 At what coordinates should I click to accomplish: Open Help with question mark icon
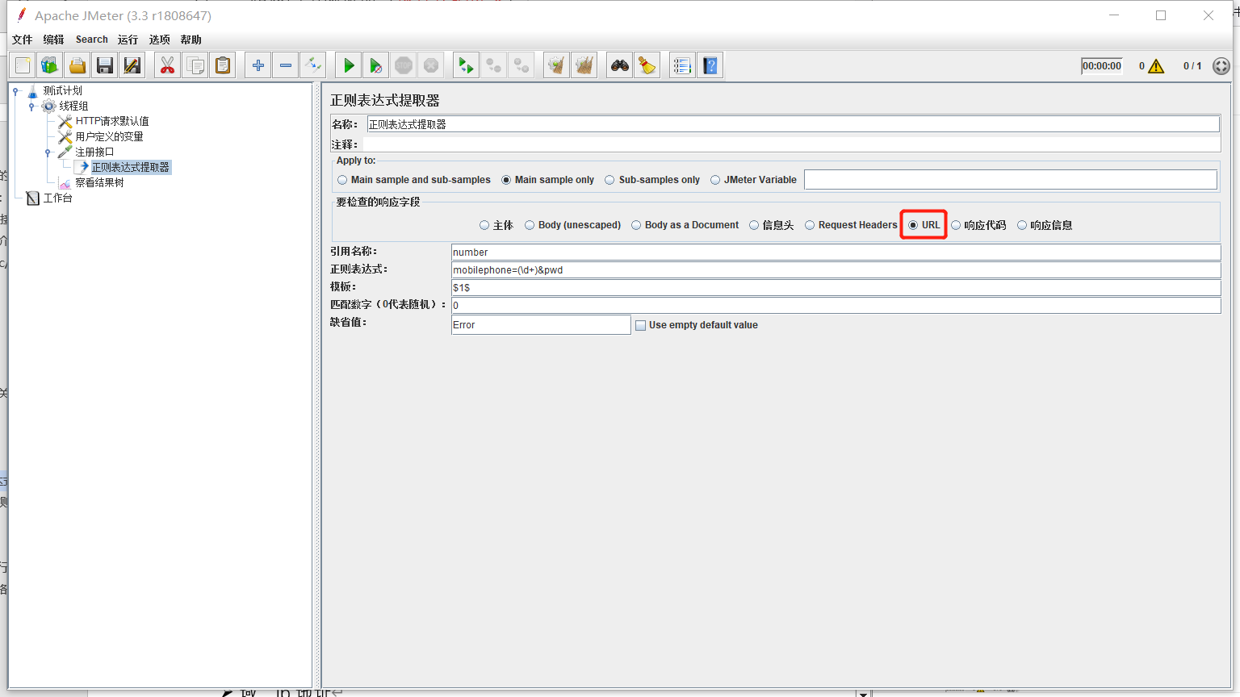(x=710, y=65)
